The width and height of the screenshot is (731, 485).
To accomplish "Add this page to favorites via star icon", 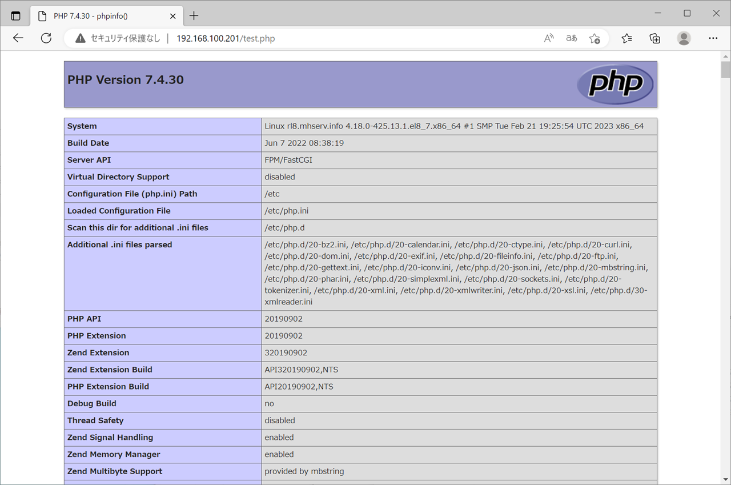I will tap(595, 38).
